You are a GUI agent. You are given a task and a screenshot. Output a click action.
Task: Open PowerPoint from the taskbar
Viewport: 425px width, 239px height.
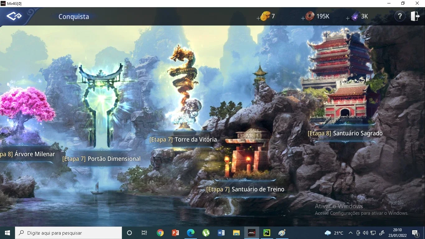point(175,233)
